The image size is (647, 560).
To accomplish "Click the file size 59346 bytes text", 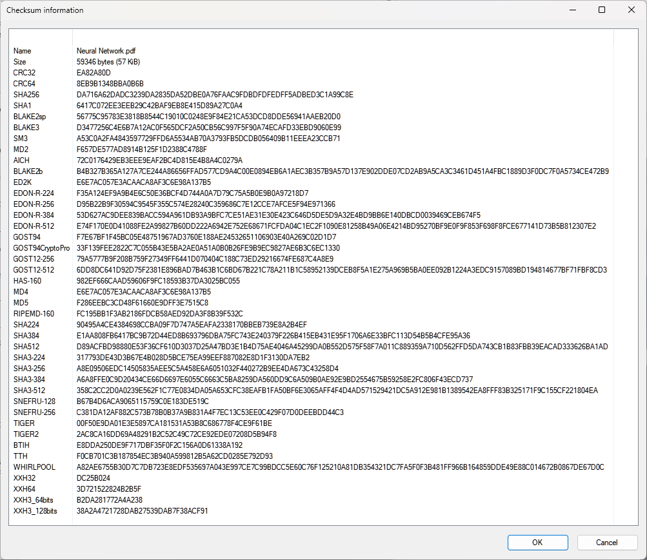I will pos(108,62).
